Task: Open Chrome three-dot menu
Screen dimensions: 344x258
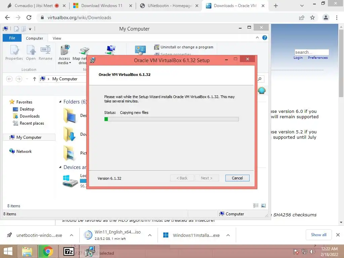Action: [337, 17]
